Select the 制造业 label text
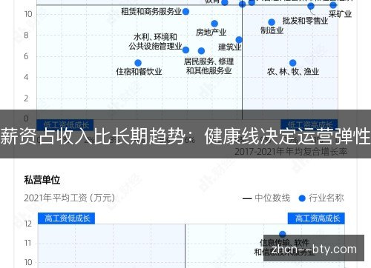The width and height of the screenshot is (371, 268). point(272,30)
